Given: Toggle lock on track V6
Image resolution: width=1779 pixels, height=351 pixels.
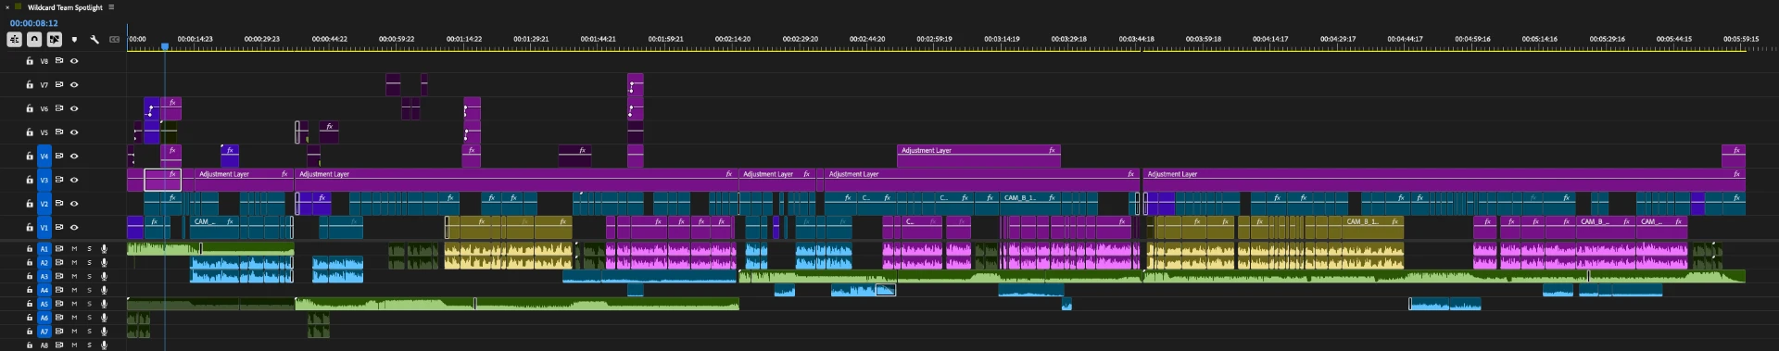Looking at the screenshot, I should click(x=30, y=108).
